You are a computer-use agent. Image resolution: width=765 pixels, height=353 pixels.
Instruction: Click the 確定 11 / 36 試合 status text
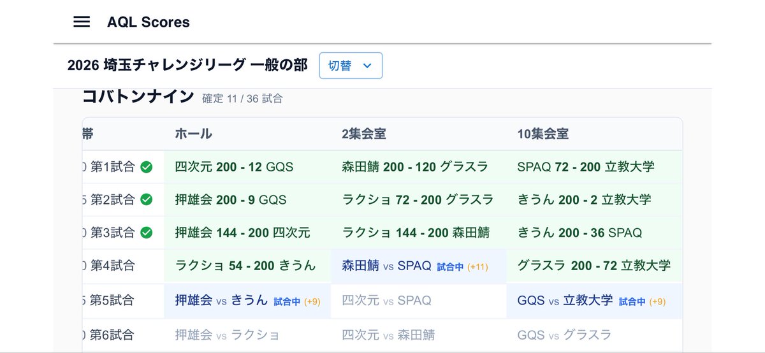point(242,99)
